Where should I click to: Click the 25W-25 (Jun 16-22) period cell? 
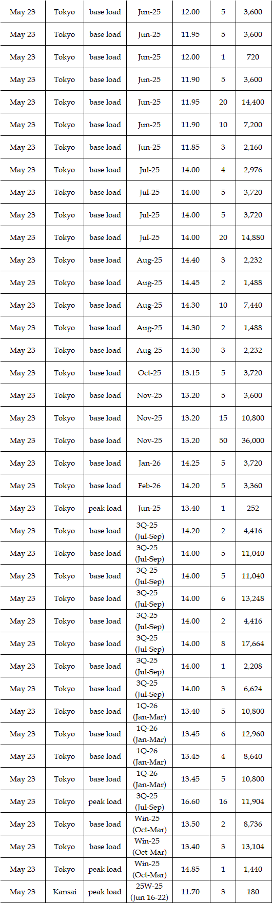[149, 892]
